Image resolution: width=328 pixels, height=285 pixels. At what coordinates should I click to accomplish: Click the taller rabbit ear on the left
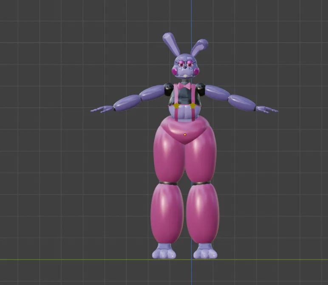click(x=171, y=44)
